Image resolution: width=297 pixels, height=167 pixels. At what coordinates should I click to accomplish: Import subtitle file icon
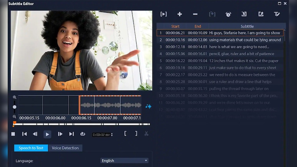coord(244,14)
